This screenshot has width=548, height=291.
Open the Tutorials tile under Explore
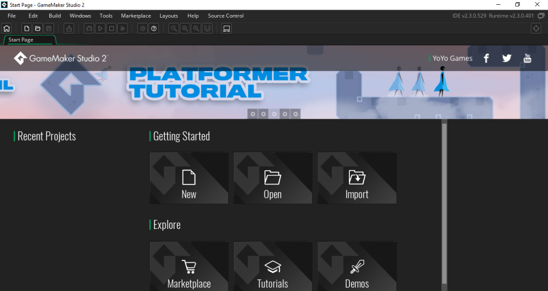tap(273, 267)
